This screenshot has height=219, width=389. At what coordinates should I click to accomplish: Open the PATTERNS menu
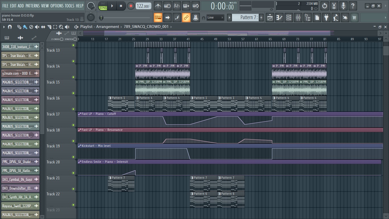[x=32, y=6]
